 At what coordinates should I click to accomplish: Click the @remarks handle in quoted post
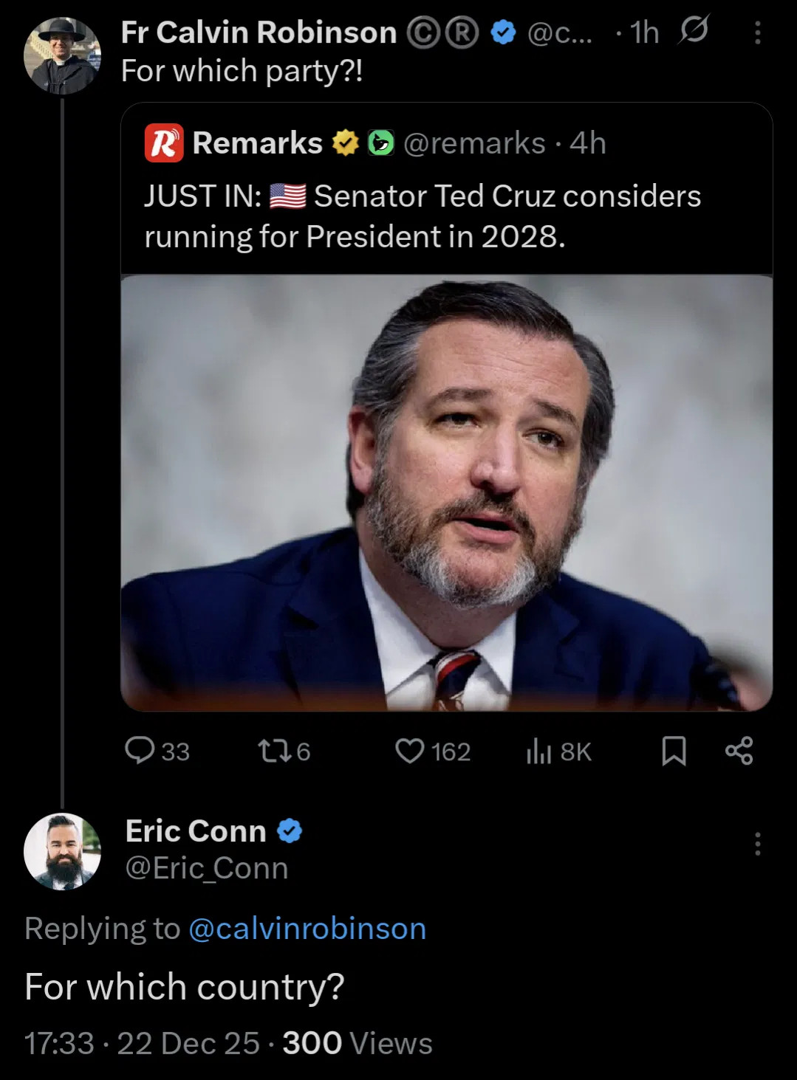click(474, 143)
